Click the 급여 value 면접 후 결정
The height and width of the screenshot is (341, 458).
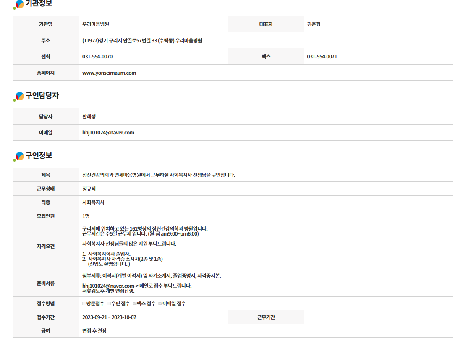point(94,331)
